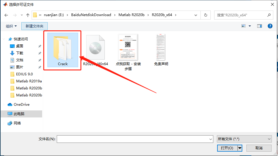
Task: Open the file name dropdown arrow
Action: (211, 139)
